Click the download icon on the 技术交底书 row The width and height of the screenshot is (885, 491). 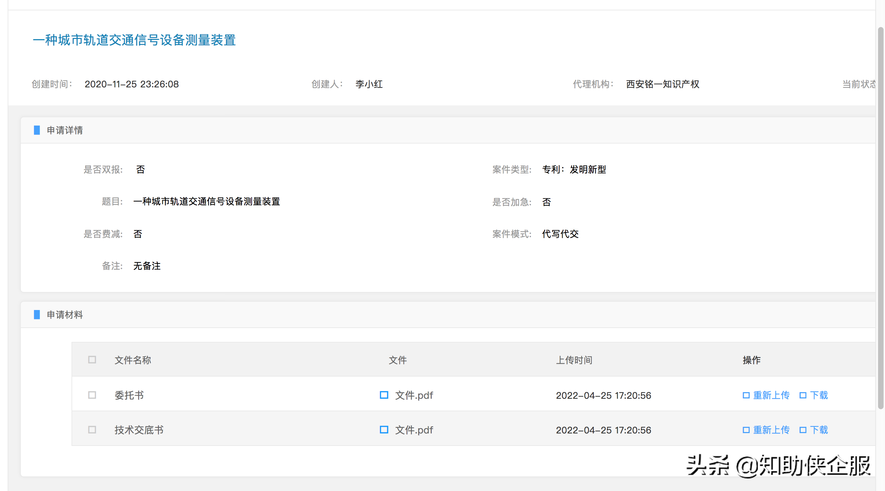tap(803, 430)
